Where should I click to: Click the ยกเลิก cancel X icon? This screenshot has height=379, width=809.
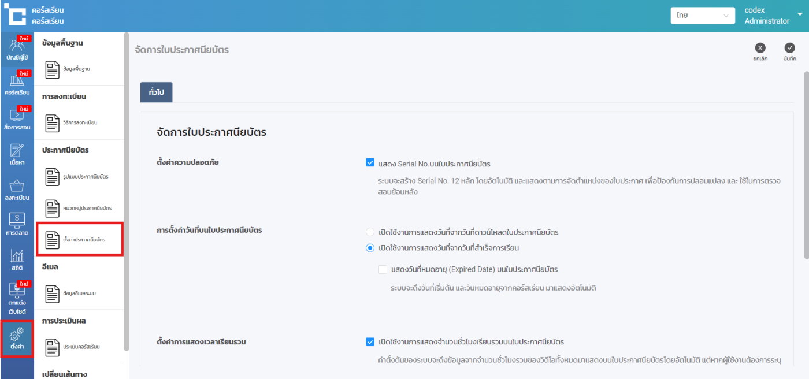pos(760,48)
